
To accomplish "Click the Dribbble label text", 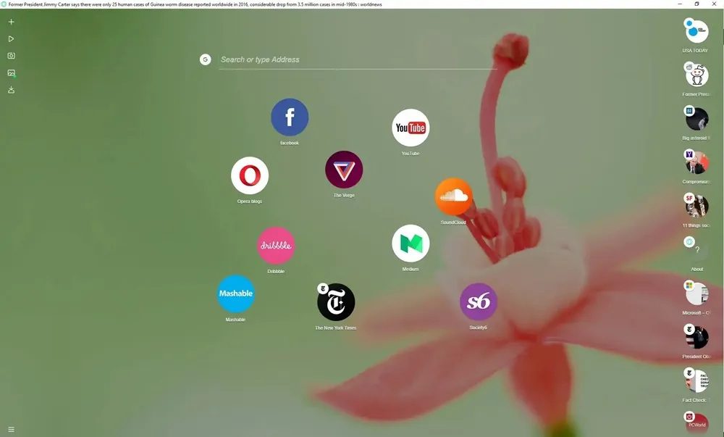I will [x=276, y=272].
